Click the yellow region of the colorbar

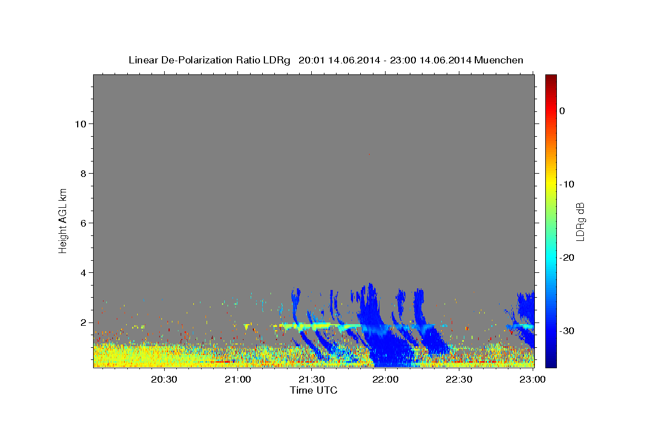click(551, 184)
